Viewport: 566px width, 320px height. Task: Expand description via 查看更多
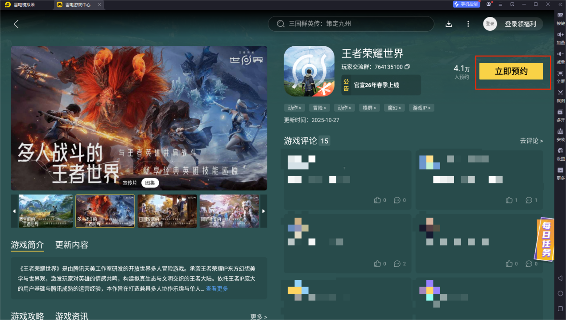217,288
